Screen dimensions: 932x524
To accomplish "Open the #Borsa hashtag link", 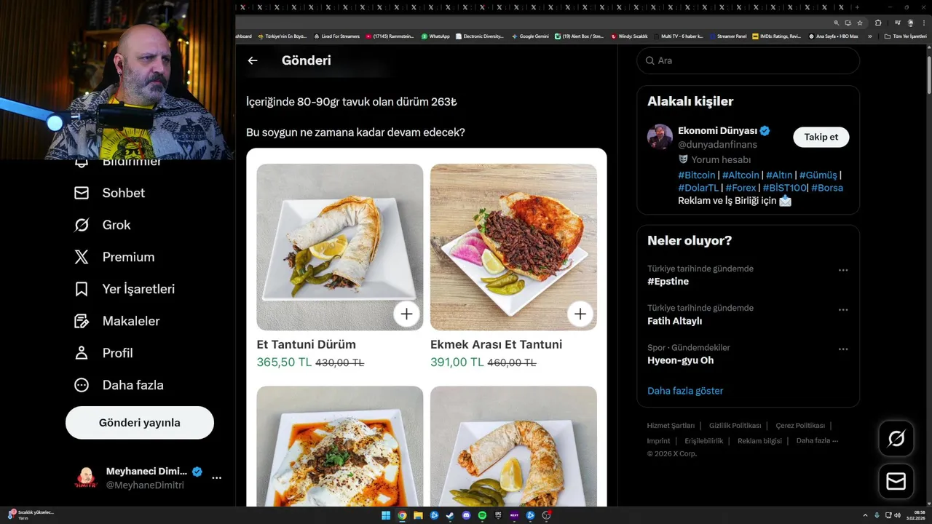I will [x=827, y=188].
